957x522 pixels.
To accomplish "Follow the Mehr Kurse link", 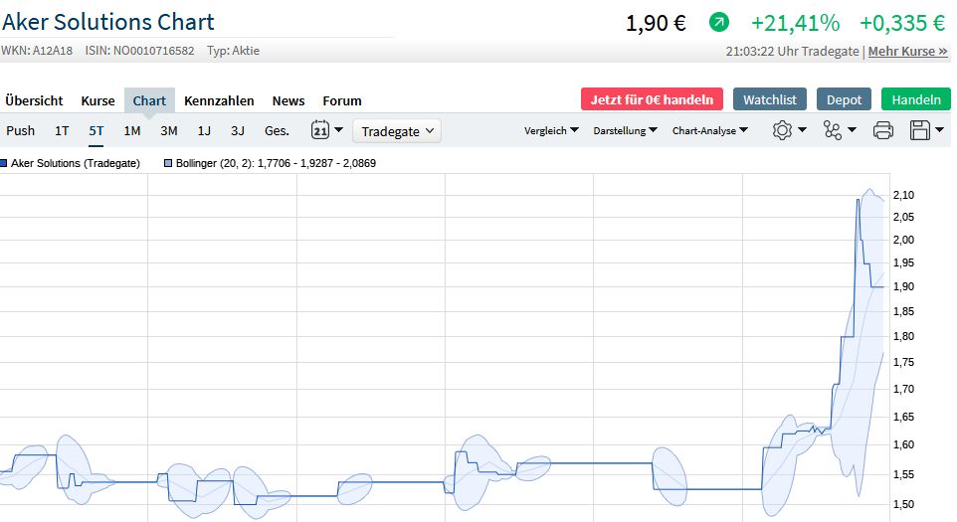I will (x=907, y=52).
